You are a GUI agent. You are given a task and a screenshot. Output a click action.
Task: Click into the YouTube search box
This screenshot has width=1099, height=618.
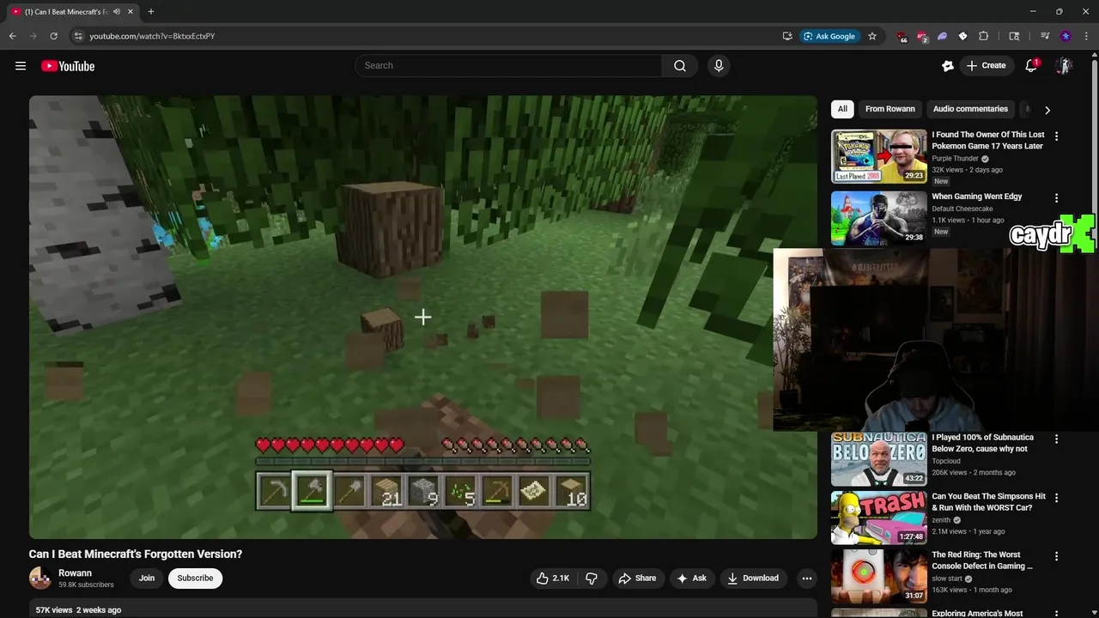coord(508,65)
